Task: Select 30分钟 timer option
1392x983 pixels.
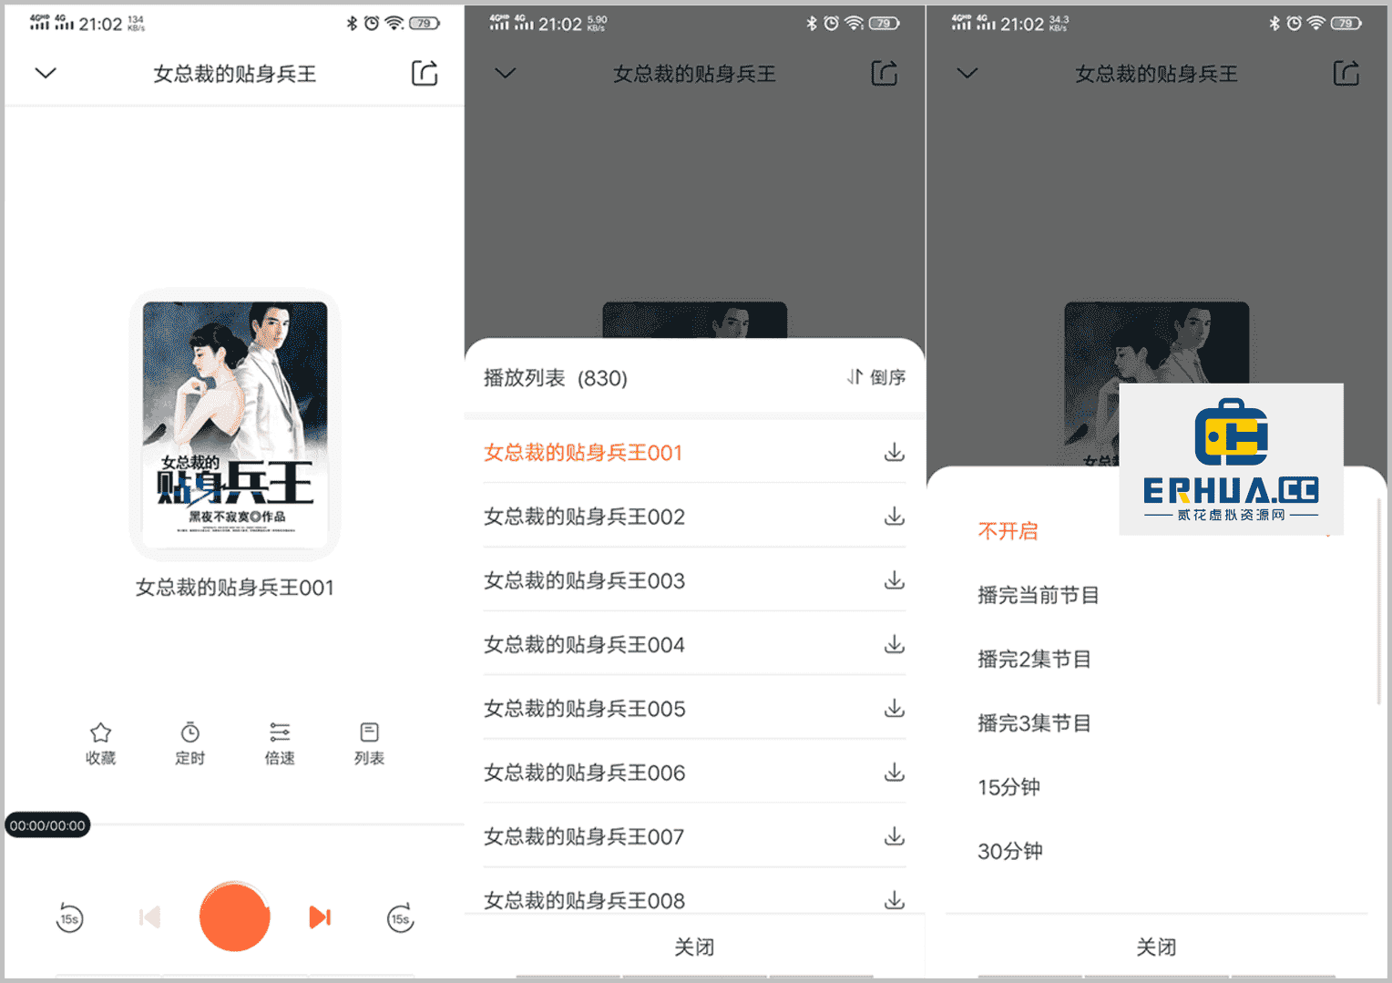Action: pos(1010,851)
